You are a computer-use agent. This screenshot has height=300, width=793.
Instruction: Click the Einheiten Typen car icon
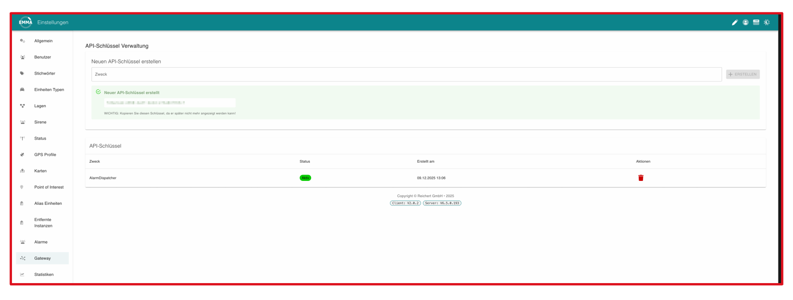(22, 90)
